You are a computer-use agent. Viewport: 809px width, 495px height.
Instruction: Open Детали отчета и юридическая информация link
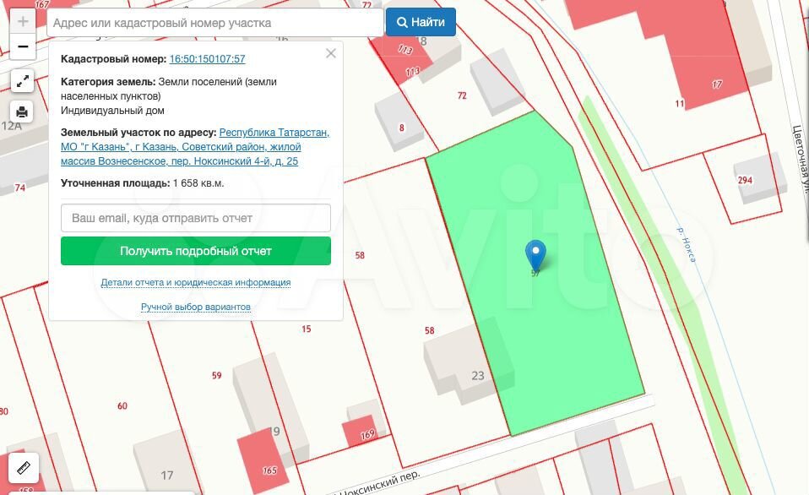pyautogui.click(x=196, y=282)
